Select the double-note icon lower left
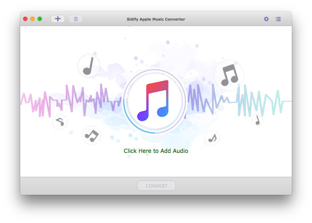312x223 pixels. (x=92, y=136)
